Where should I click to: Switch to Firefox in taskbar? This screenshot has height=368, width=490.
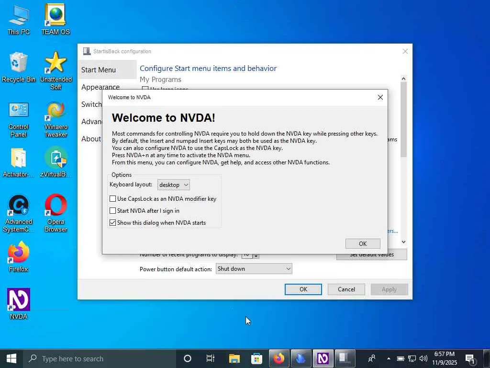click(x=279, y=358)
